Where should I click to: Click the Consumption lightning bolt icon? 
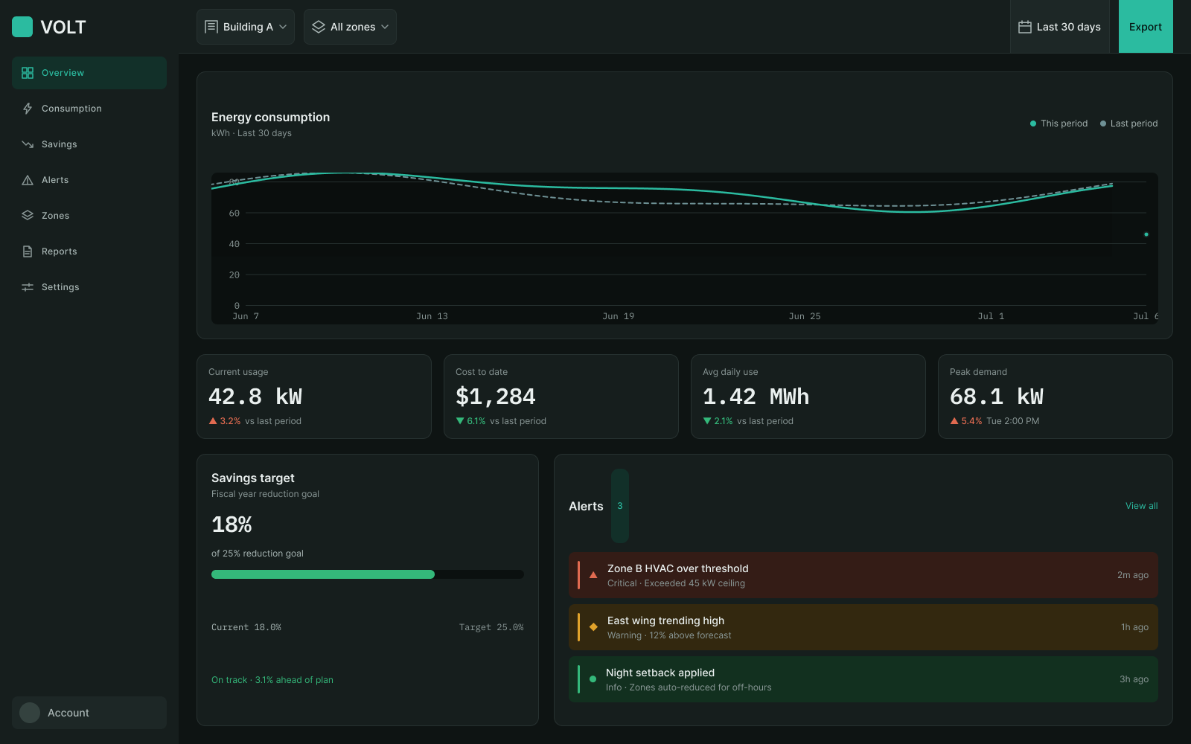click(28, 109)
